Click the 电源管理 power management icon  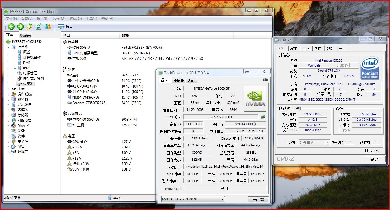19,73
